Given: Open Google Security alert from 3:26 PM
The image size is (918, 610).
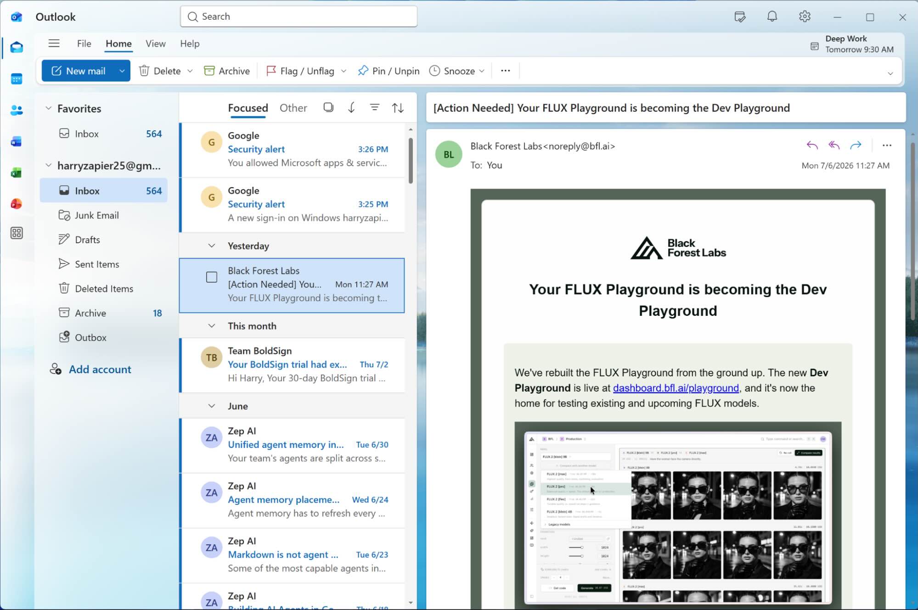Looking at the screenshot, I should tap(293, 150).
